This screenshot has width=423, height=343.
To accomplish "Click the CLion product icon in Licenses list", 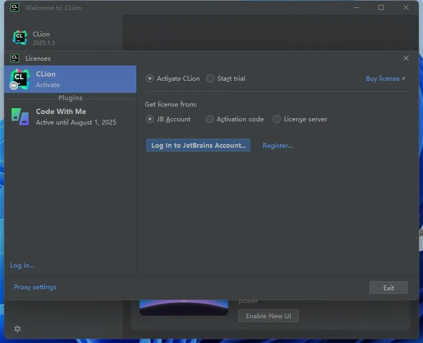I will pyautogui.click(x=19, y=79).
